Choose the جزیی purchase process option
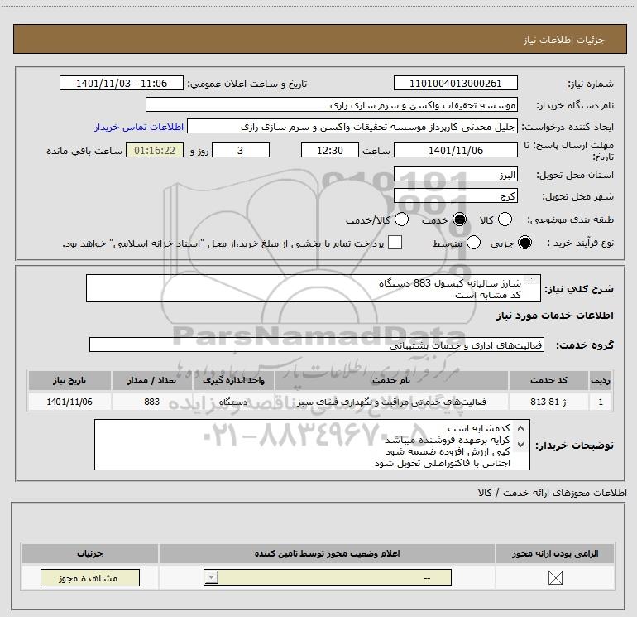Image resolution: width=637 pixels, height=617 pixels. click(x=524, y=243)
